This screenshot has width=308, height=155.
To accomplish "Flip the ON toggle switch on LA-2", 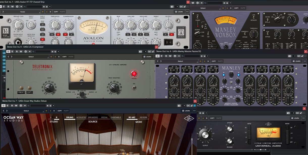I will 134,88.
